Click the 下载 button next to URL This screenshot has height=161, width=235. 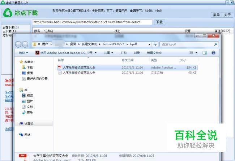click(159, 22)
